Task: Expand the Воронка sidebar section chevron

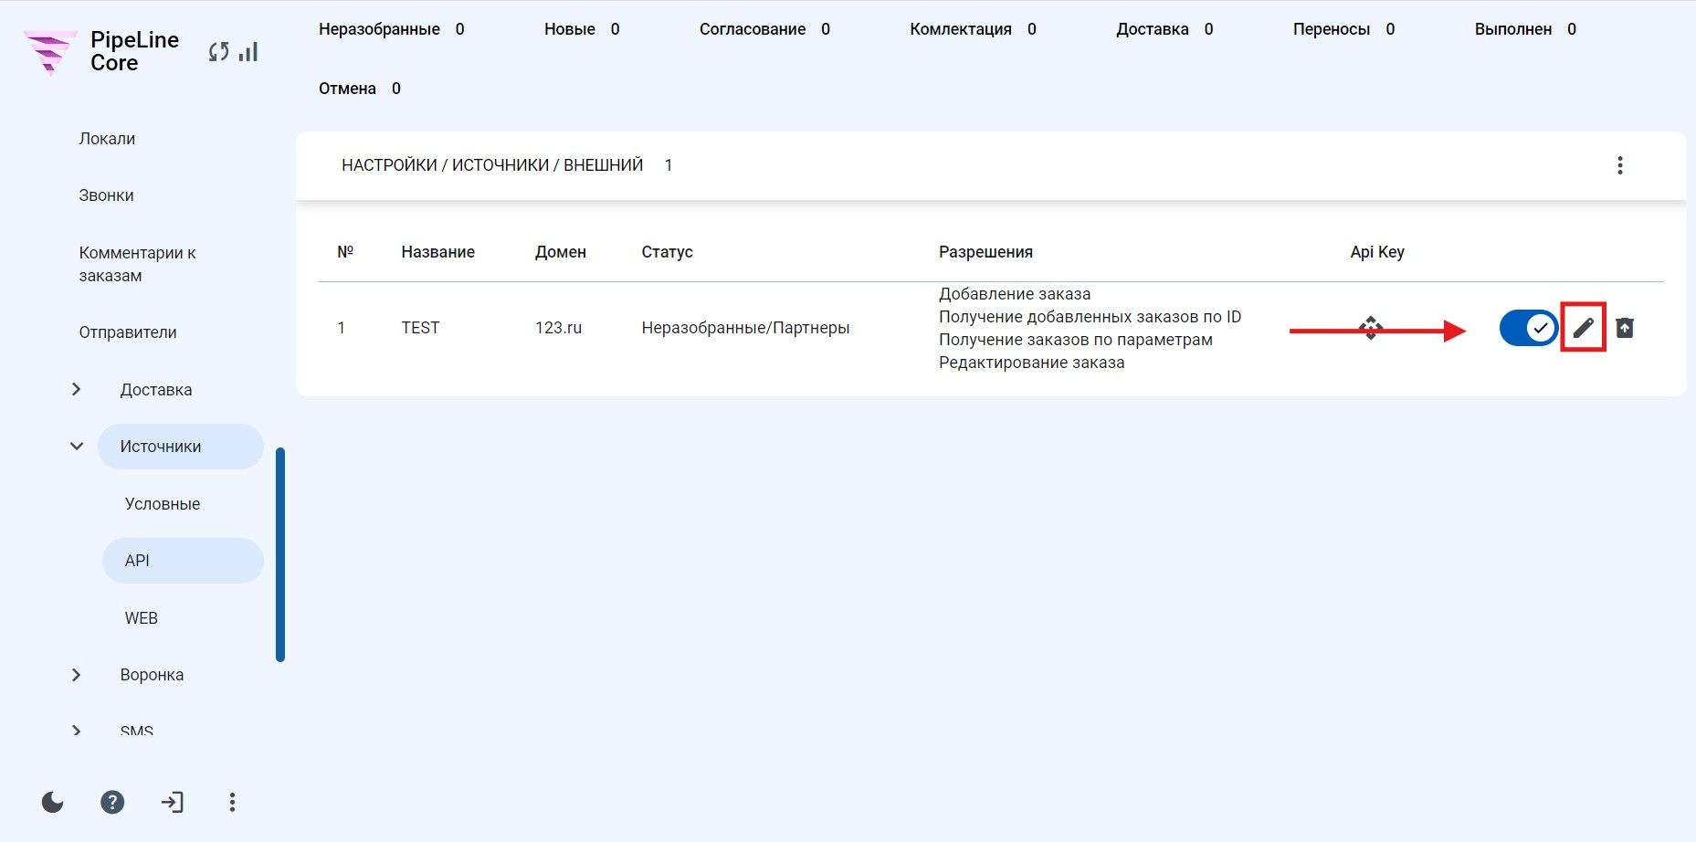Action: 76,675
